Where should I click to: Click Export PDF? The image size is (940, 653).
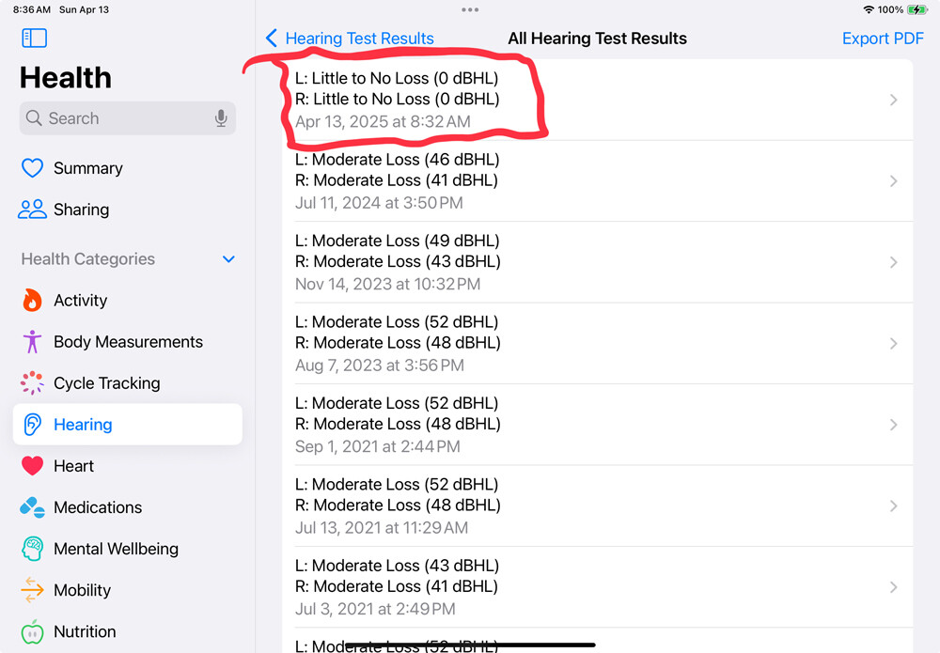pos(883,39)
